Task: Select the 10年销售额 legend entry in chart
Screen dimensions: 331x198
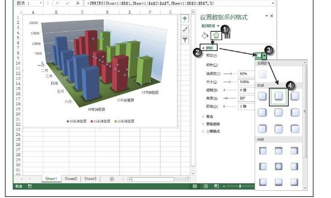Action: click(77, 121)
